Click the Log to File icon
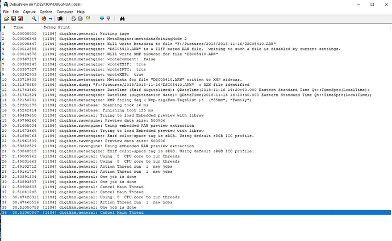Image resolution: width=392 pixels, height=241 pixels. 20,19
